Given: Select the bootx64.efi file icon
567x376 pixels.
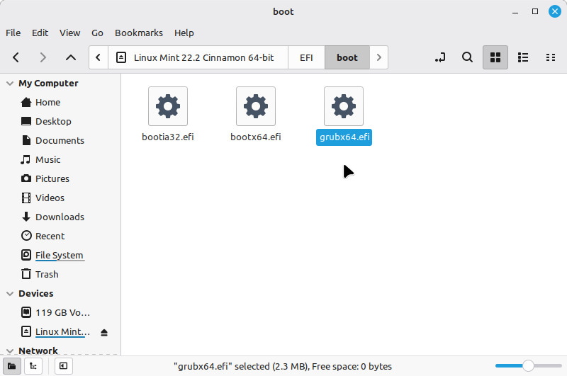Looking at the screenshot, I should click(256, 106).
